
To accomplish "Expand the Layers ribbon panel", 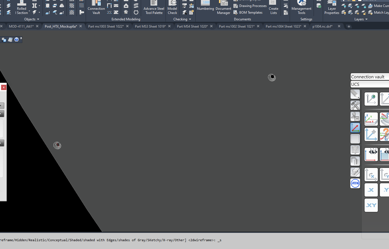I will (x=361, y=19).
